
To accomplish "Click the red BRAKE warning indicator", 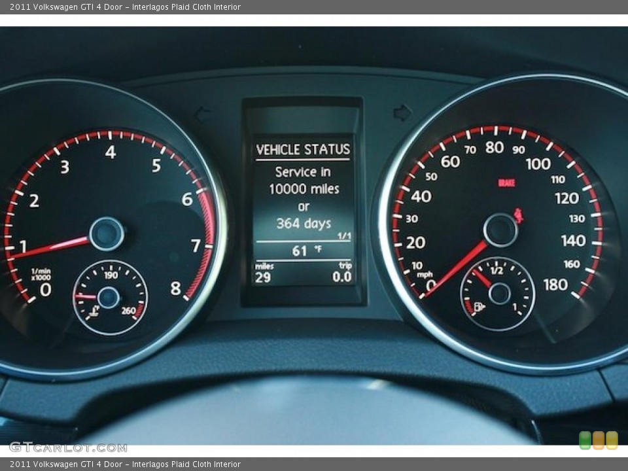I will [x=506, y=183].
